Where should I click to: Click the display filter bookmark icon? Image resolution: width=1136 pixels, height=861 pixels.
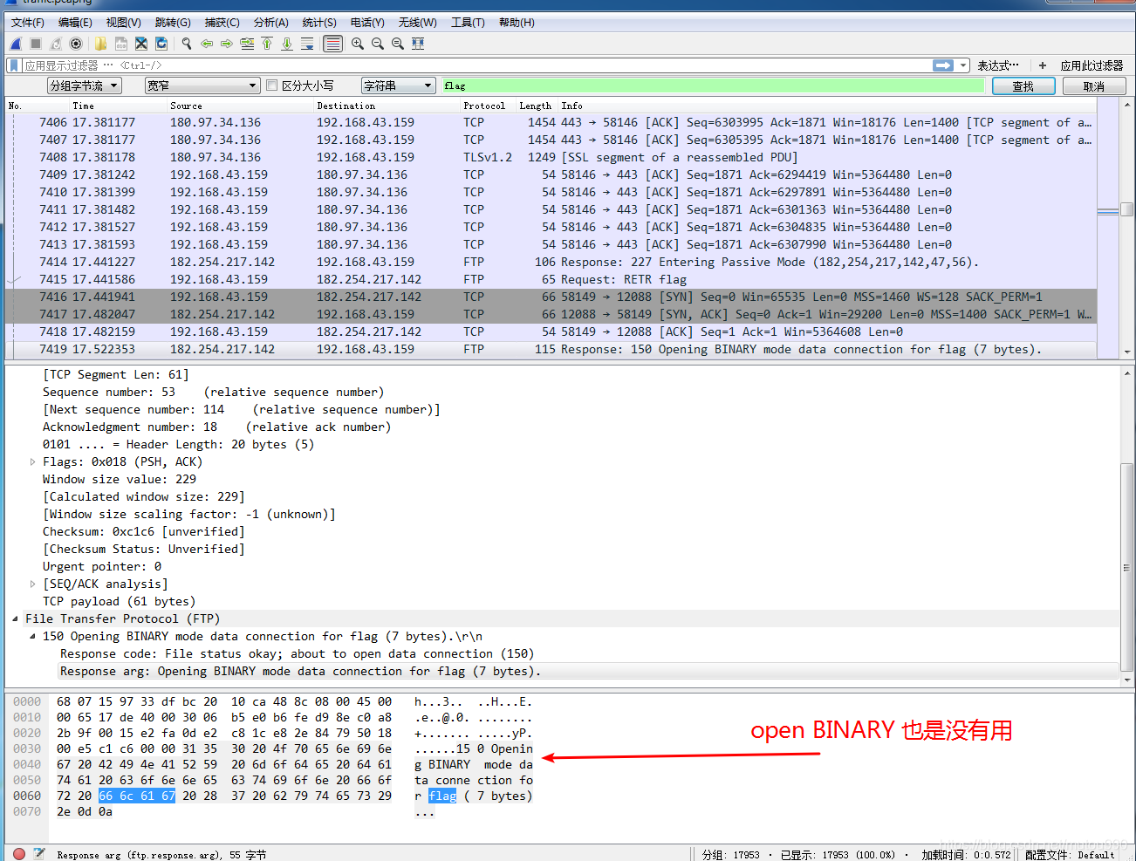pos(14,65)
